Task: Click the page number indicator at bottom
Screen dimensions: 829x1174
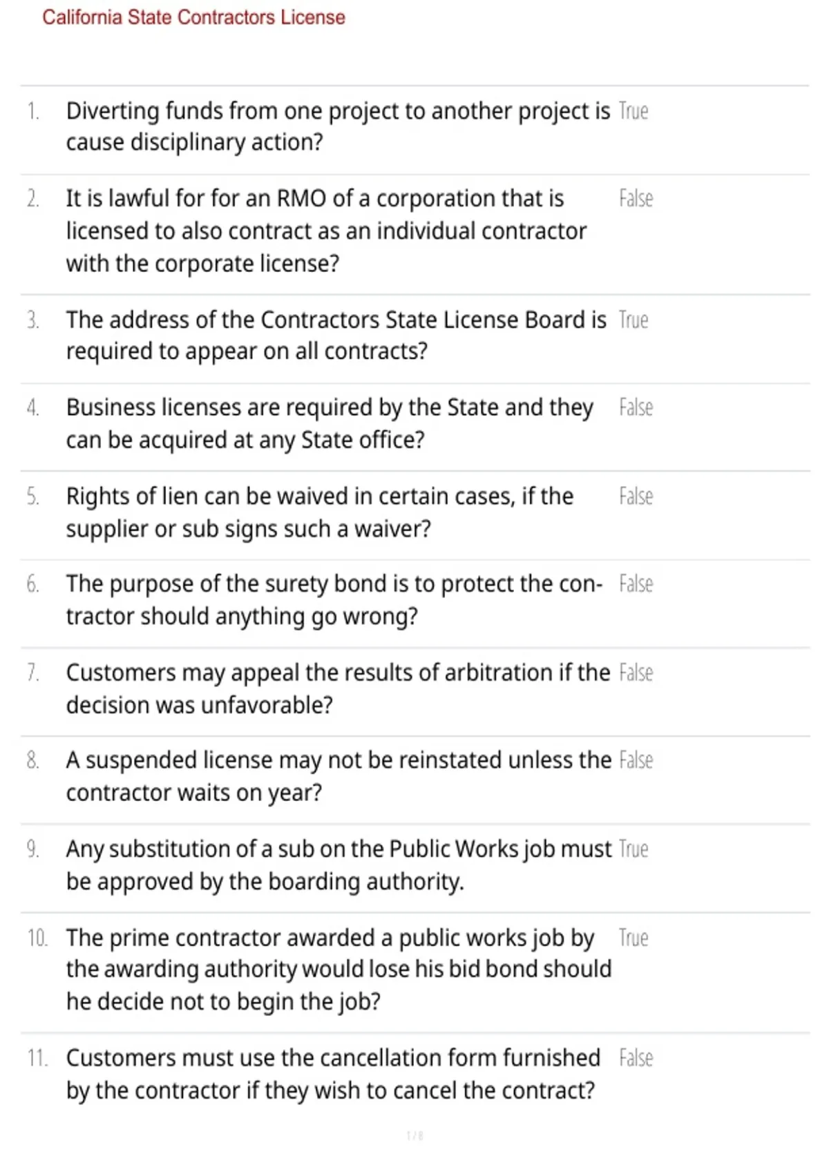Action: (x=414, y=1135)
